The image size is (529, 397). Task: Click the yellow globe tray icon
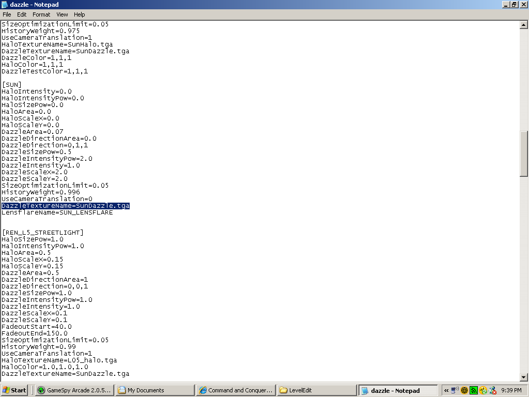464,390
